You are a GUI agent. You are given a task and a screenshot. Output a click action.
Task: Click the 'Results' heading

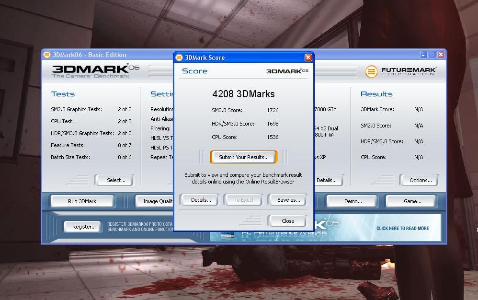(376, 94)
